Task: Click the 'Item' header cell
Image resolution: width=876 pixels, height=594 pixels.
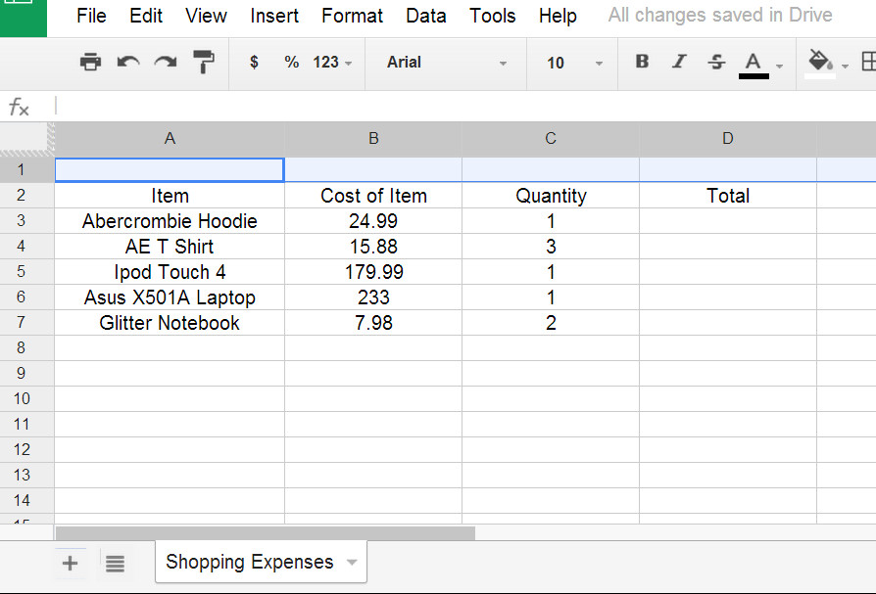Action: 170,195
